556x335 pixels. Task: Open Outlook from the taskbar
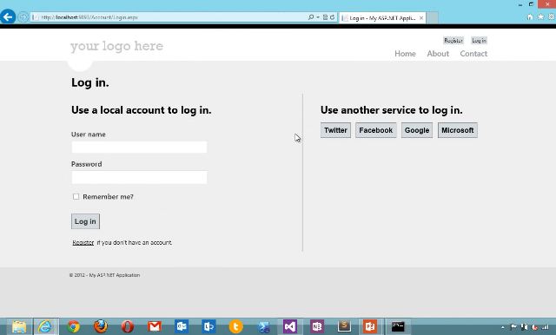coord(182,326)
